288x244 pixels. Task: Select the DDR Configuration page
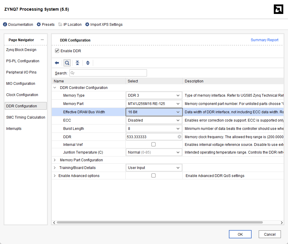[x=25, y=106]
